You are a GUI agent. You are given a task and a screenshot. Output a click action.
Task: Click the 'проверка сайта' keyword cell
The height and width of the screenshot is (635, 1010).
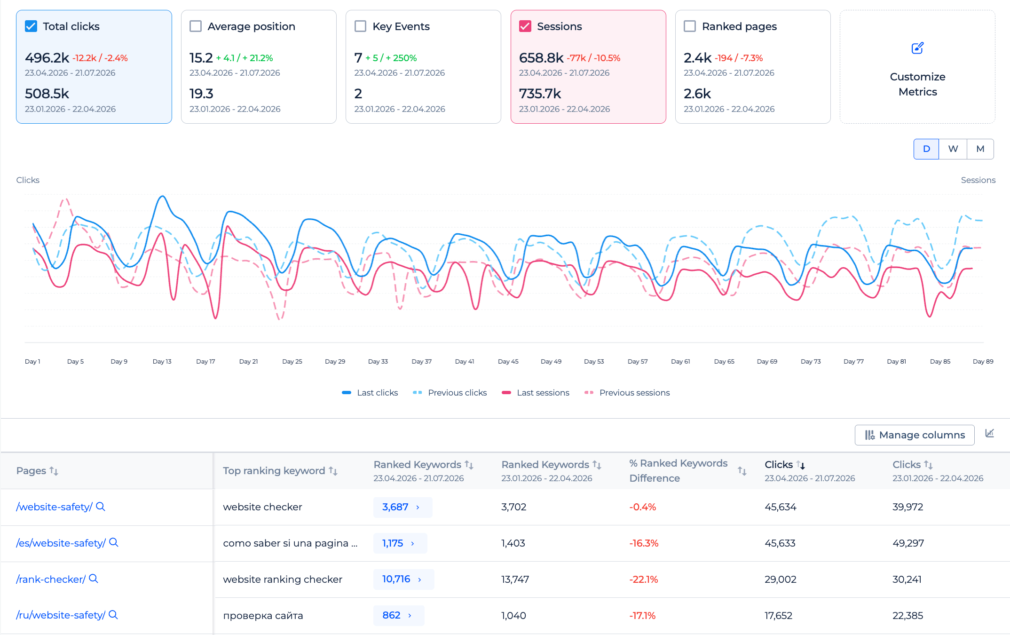263,616
